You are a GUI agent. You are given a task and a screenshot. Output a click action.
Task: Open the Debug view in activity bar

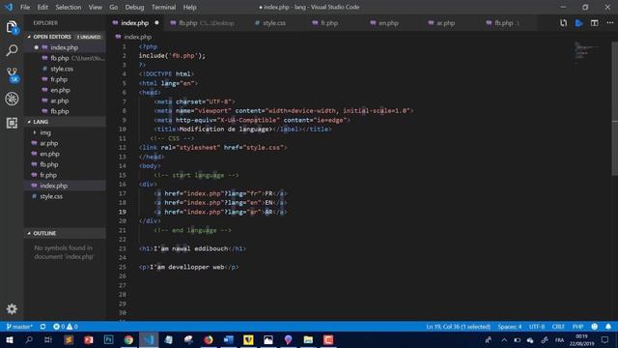pos(12,99)
